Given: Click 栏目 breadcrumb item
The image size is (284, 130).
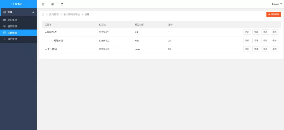Looking at the screenshot, I should pos(87,14).
